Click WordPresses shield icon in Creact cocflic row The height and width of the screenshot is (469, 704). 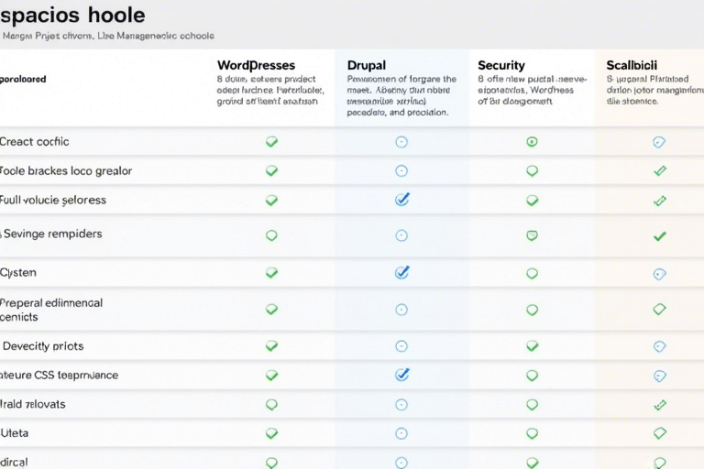click(x=271, y=142)
